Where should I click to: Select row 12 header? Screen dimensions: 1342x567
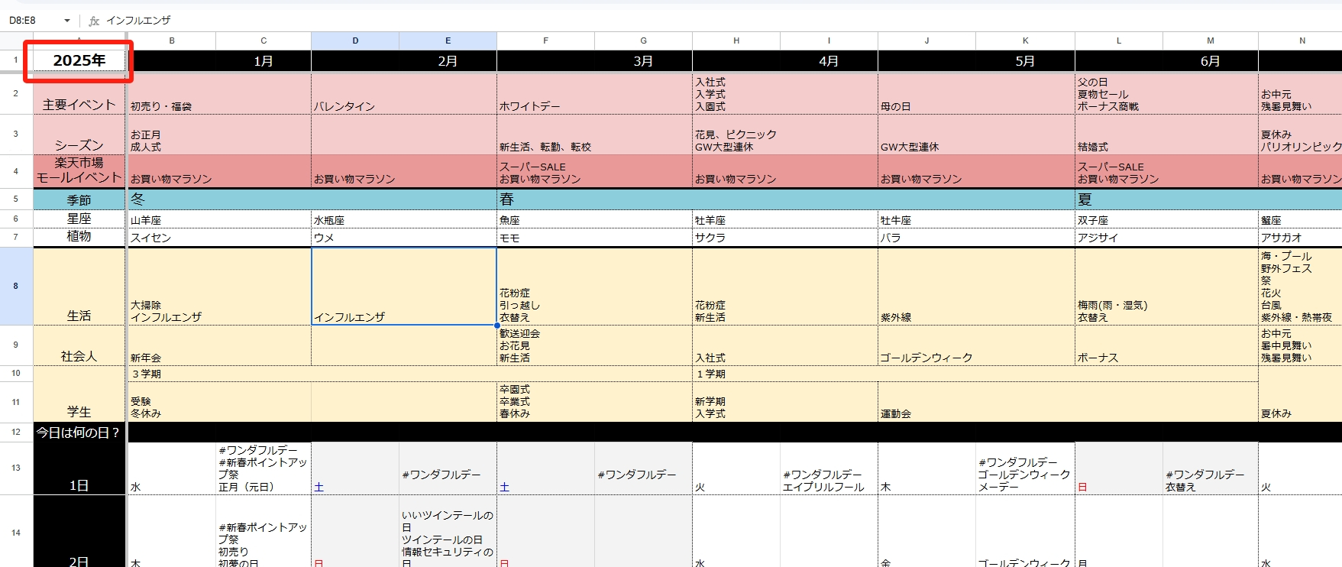pyautogui.click(x=16, y=432)
